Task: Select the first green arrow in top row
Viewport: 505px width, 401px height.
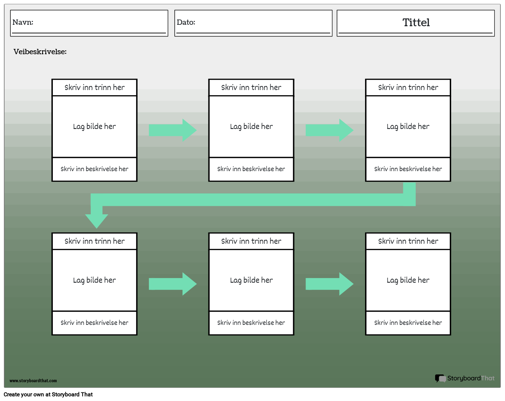Action: (173, 130)
